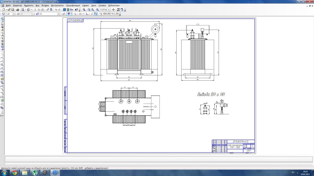Expand the new document arrow
This screenshot has width=314, height=176.
pyautogui.click(x=6, y=9)
